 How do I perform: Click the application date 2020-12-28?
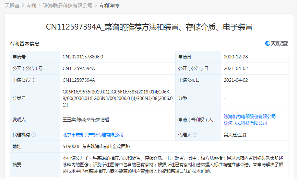pyautogui.click(x=236, y=57)
